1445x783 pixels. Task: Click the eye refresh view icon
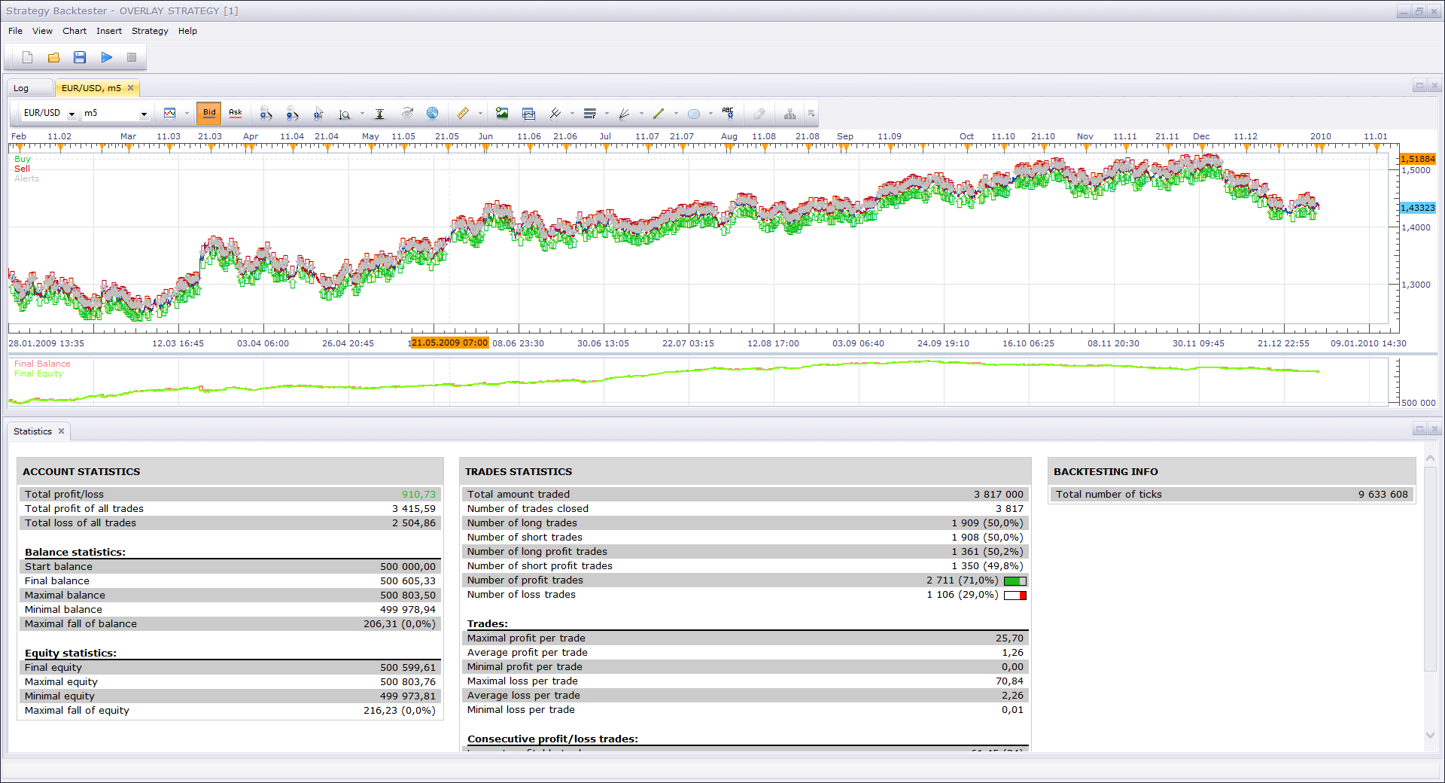tap(407, 114)
